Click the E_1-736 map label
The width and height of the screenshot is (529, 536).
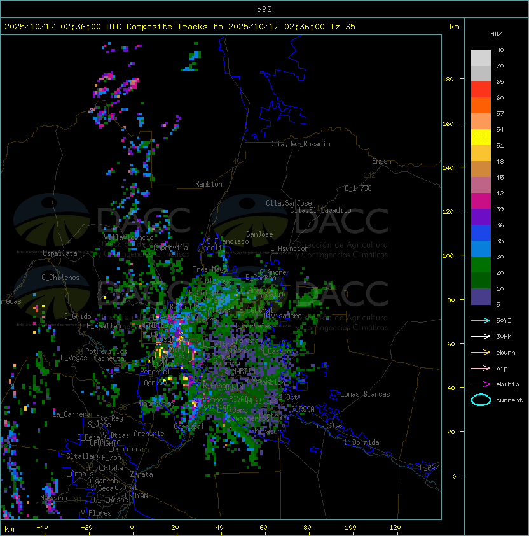358,188
